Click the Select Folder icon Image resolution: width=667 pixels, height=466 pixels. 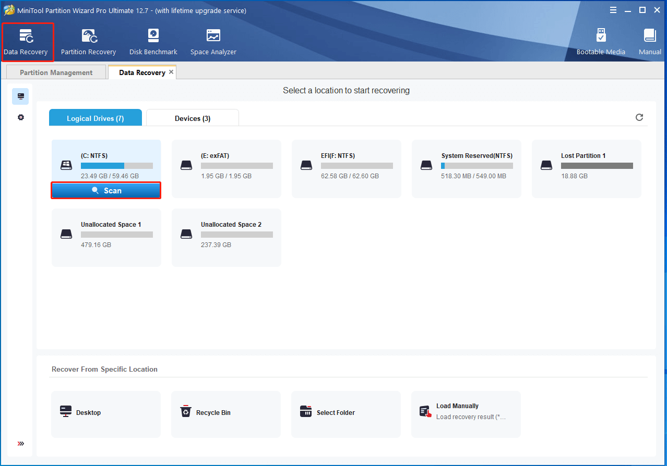306,412
